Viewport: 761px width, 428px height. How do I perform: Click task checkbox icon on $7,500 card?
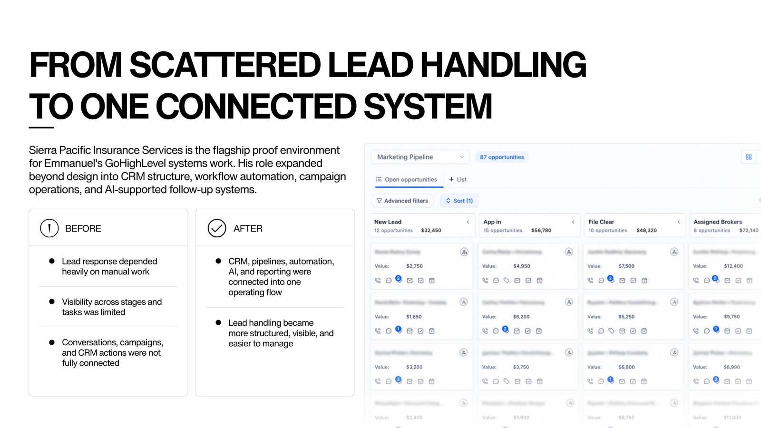pos(633,281)
